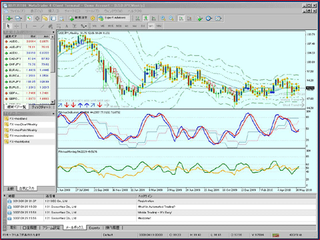320x240 pixels.
Task: Switch to the ティックチャート tab
Action: [41, 107]
